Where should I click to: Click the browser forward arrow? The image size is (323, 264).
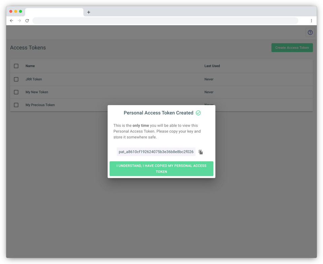(19, 20)
